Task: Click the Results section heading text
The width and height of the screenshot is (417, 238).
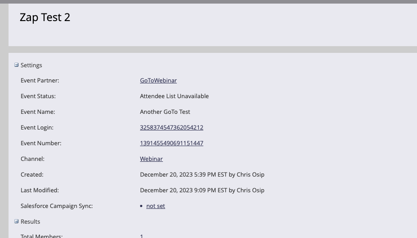Action: click(x=31, y=222)
